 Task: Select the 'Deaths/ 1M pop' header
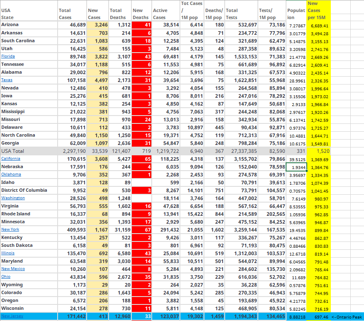click(x=214, y=11)
